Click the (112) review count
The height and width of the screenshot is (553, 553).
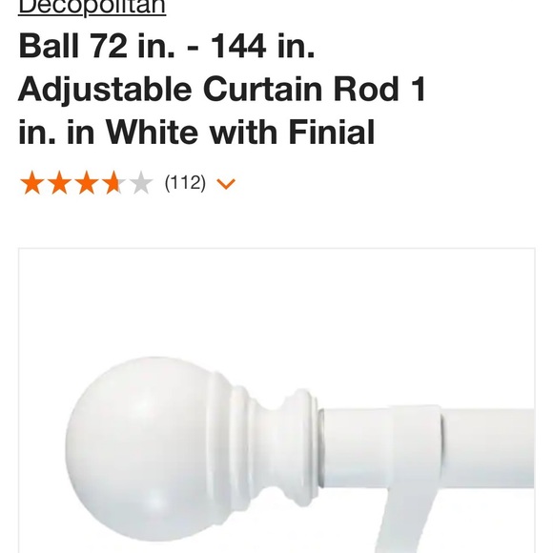(185, 183)
